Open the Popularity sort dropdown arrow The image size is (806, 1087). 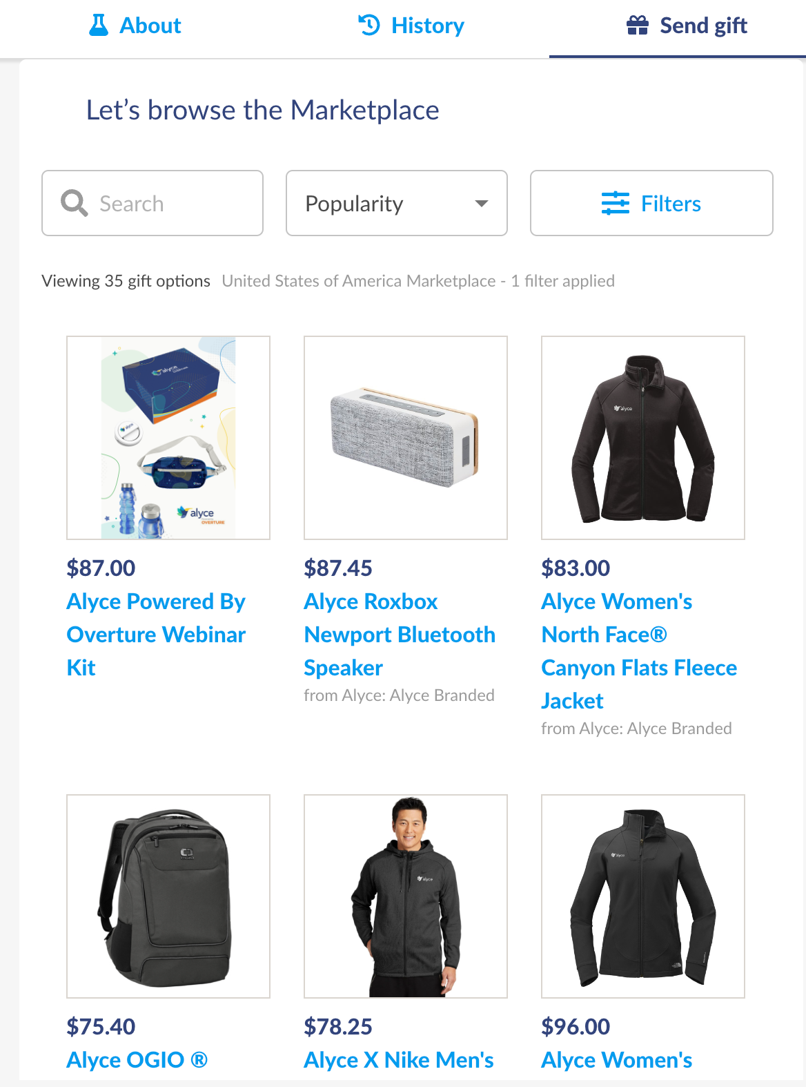click(482, 204)
